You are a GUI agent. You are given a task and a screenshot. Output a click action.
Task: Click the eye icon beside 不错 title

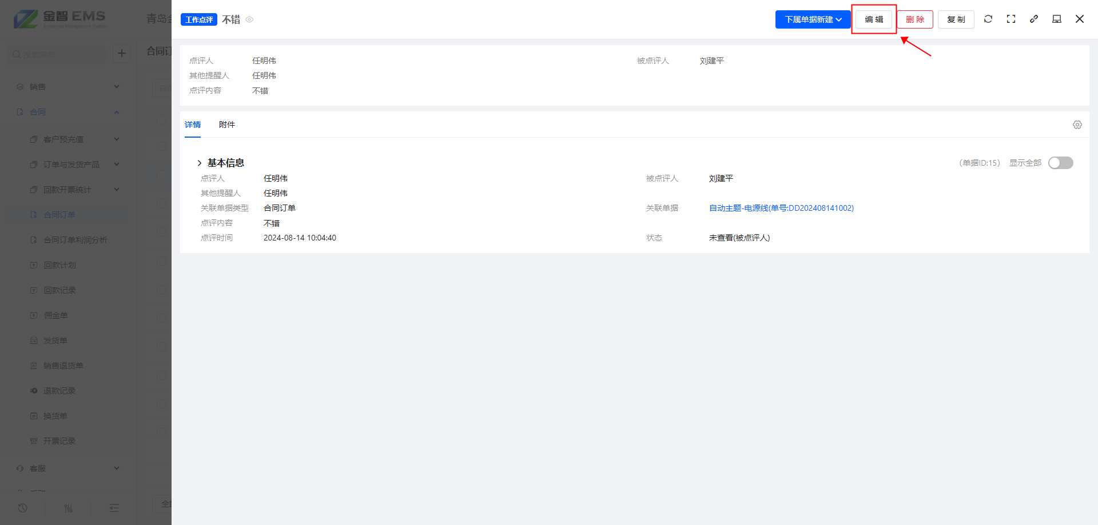tap(249, 19)
